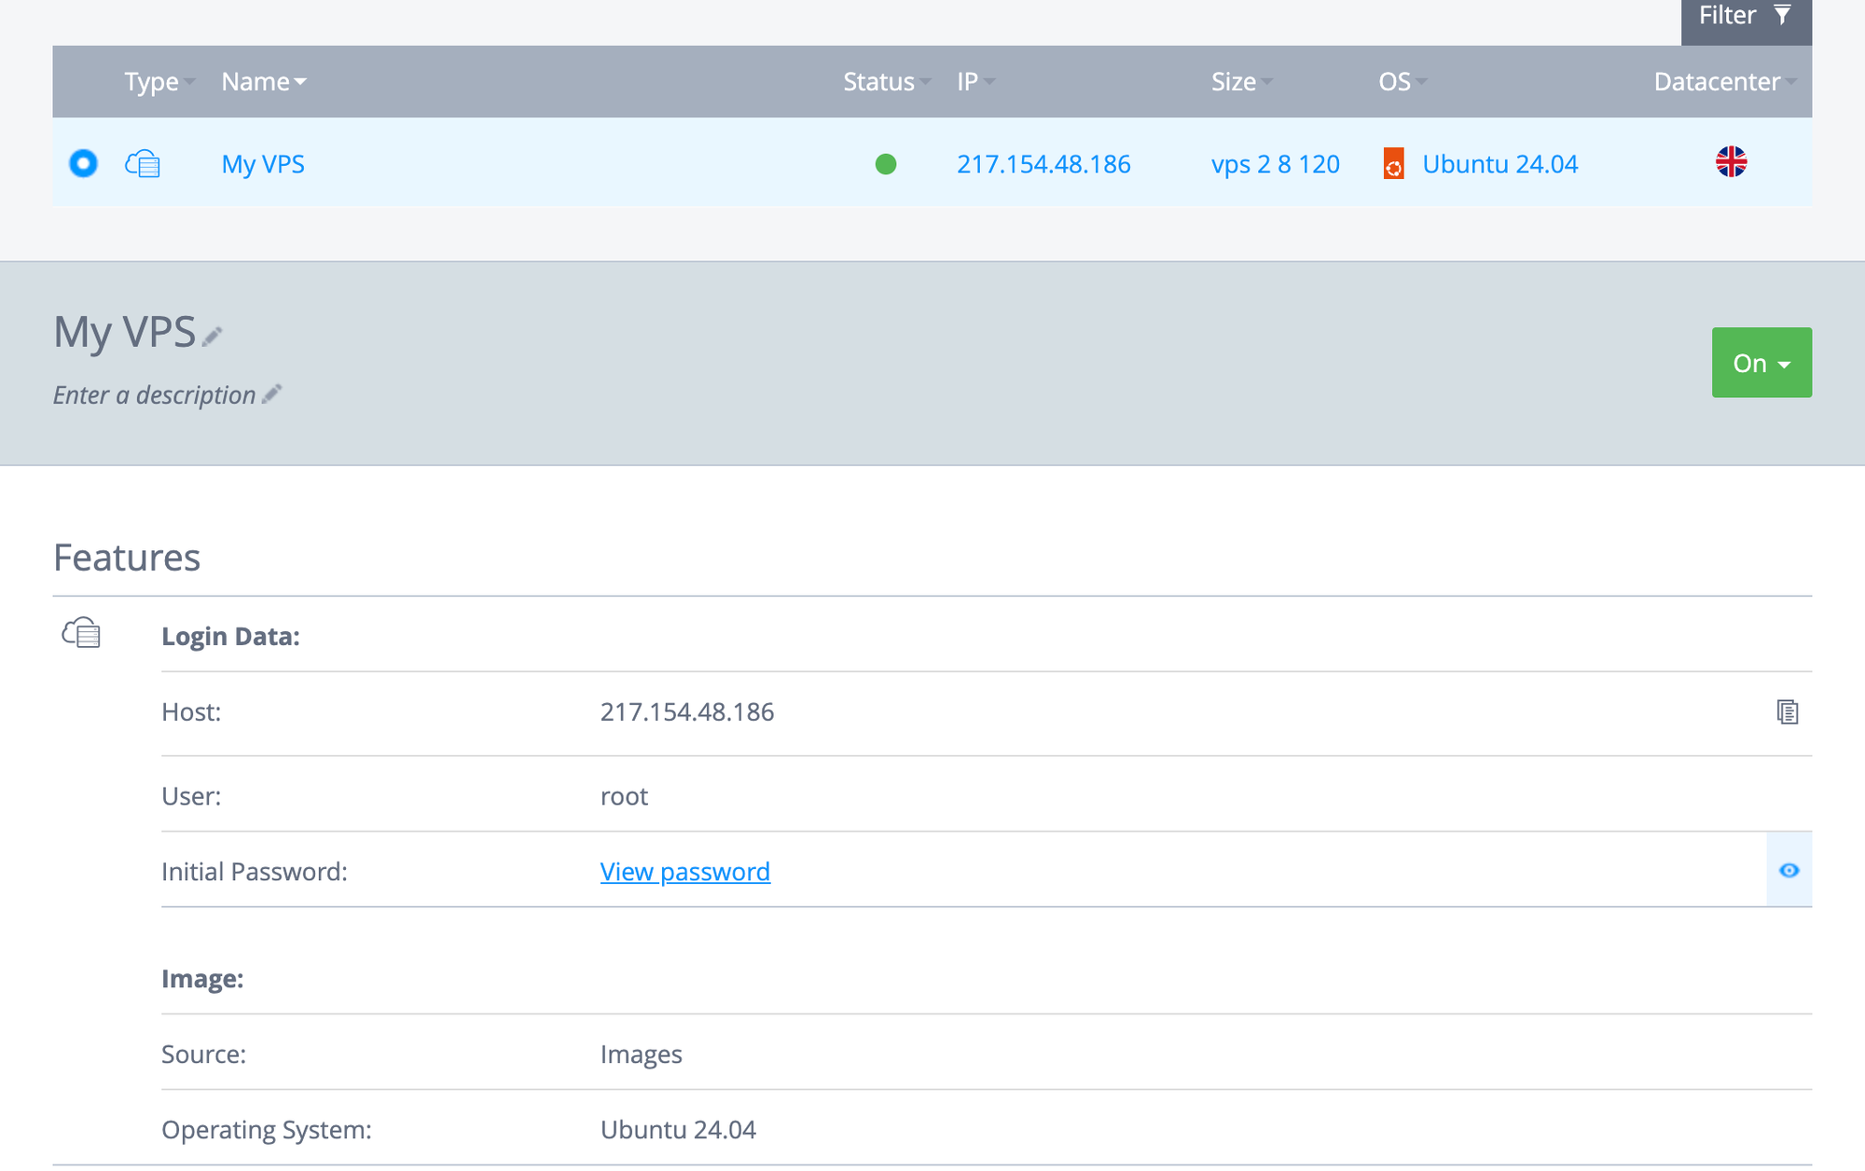Viewport: 1865px width, 1171px height.
Task: Click the Enter a description field
Action: 154,395
